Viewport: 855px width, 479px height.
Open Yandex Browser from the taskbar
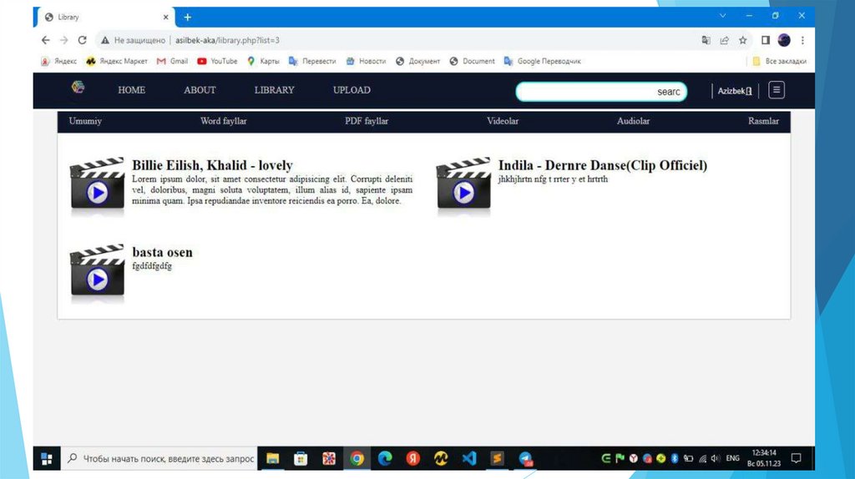[412, 459]
